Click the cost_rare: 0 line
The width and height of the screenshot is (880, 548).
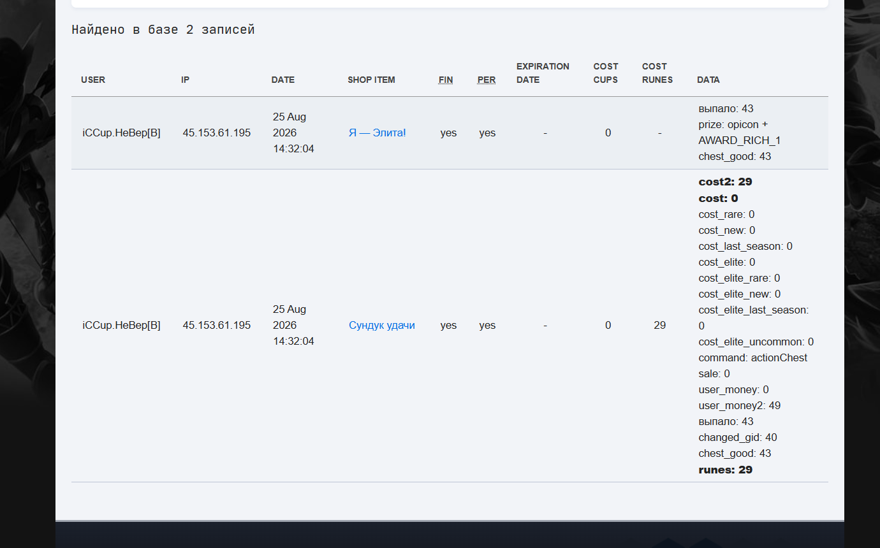point(726,214)
